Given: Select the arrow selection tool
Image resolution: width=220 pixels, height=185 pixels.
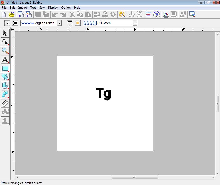Looking at the screenshot, I should (x=5, y=33).
